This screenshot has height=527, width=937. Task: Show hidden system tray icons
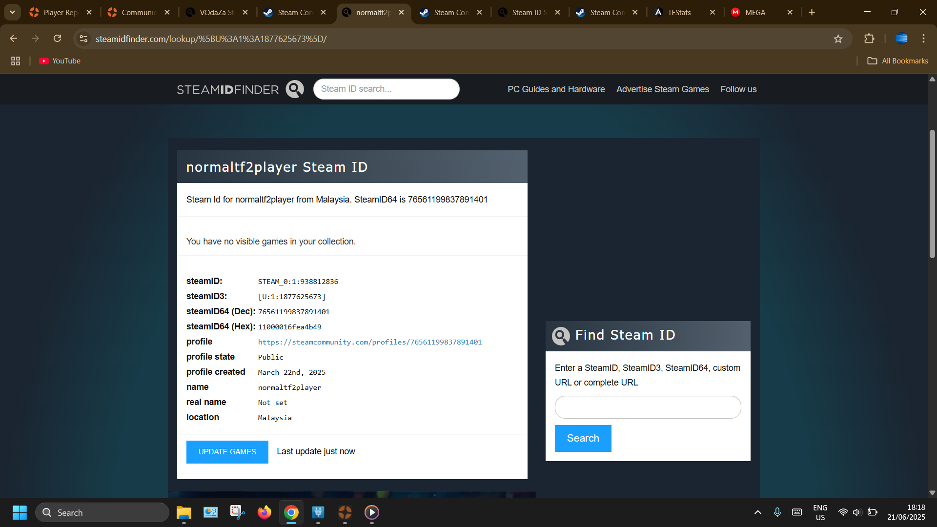757,512
